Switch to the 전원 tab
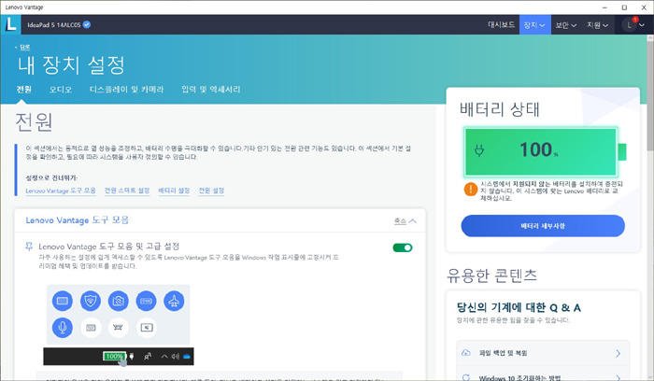This screenshot has height=381, width=654. 23,90
